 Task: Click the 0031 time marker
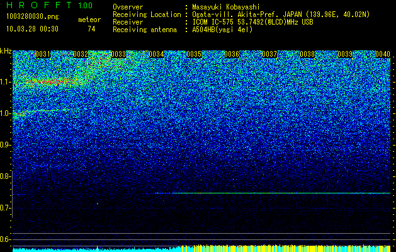click(43, 54)
